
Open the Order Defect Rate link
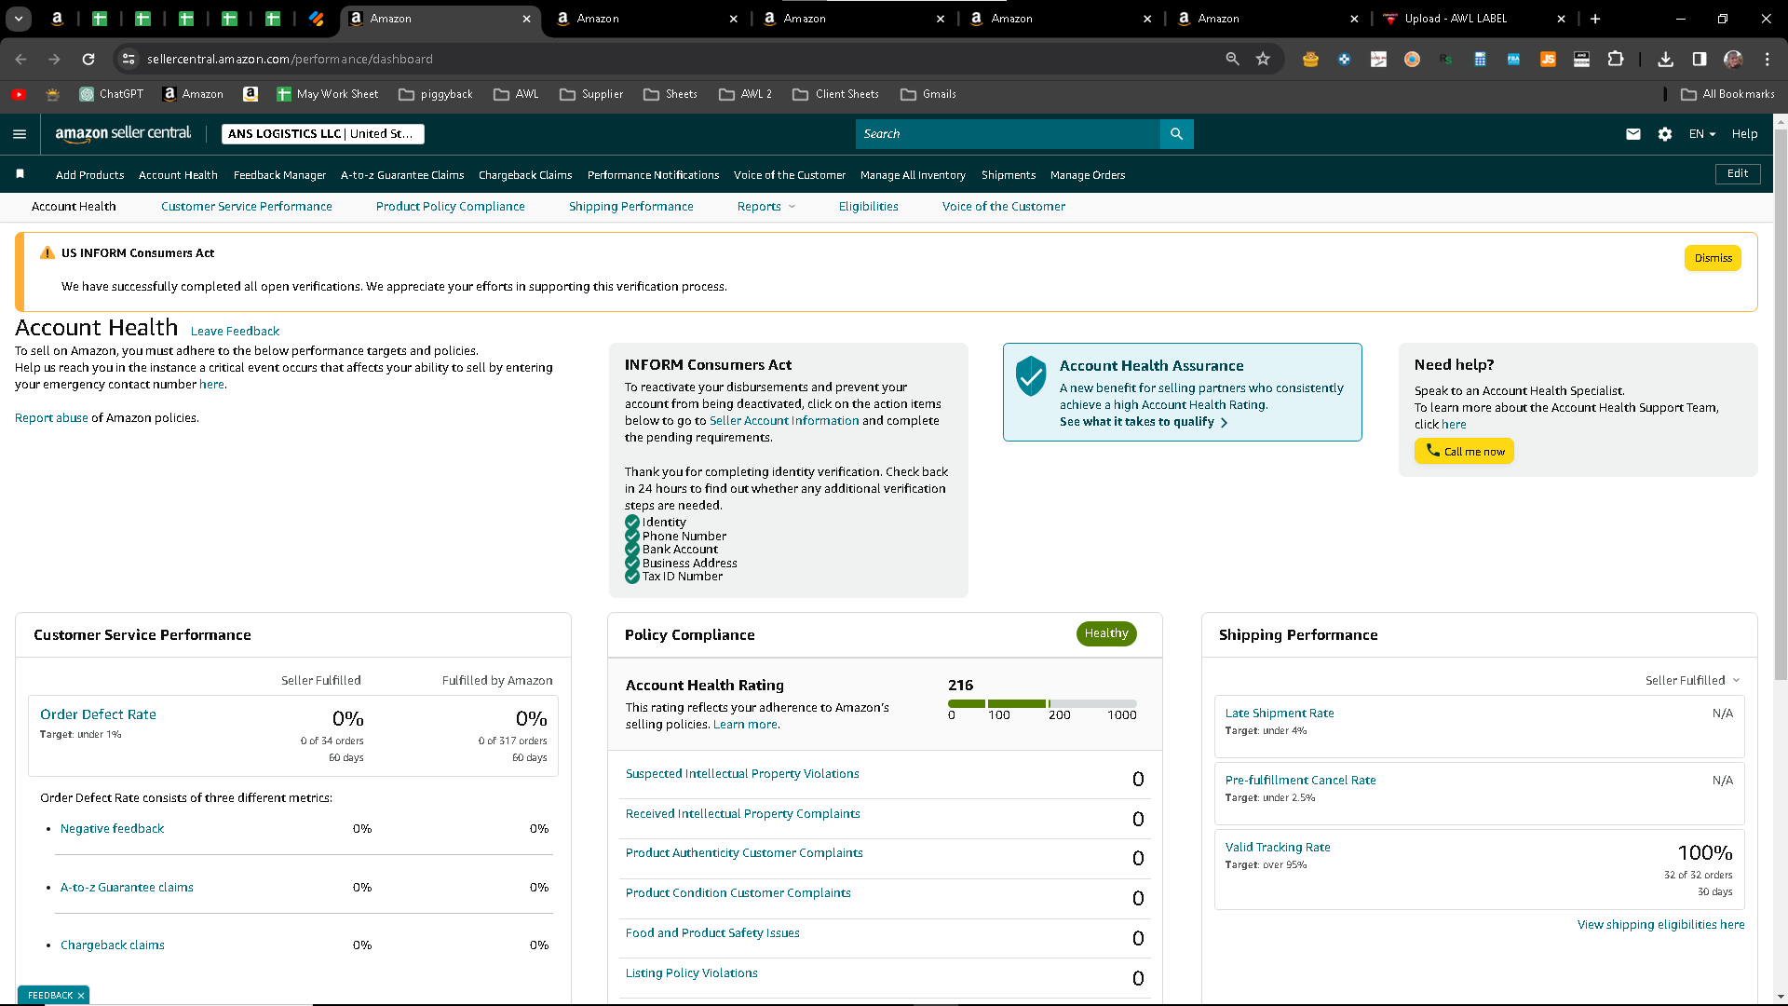coord(98,714)
